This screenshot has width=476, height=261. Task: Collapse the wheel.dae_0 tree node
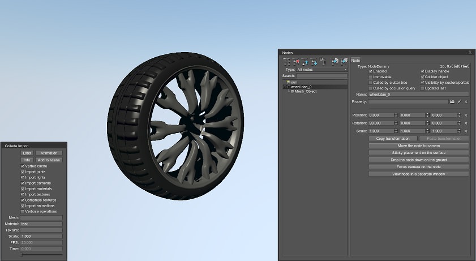click(285, 87)
